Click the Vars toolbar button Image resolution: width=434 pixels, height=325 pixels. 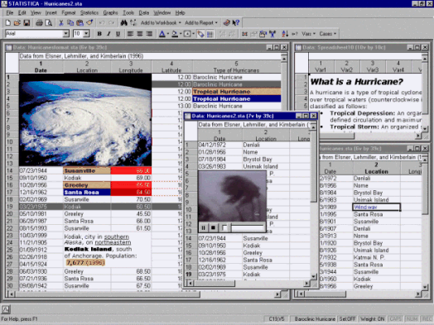click(308, 34)
